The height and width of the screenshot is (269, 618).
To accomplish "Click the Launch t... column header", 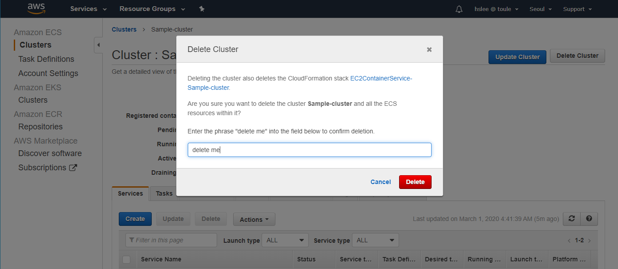I will point(526,259).
